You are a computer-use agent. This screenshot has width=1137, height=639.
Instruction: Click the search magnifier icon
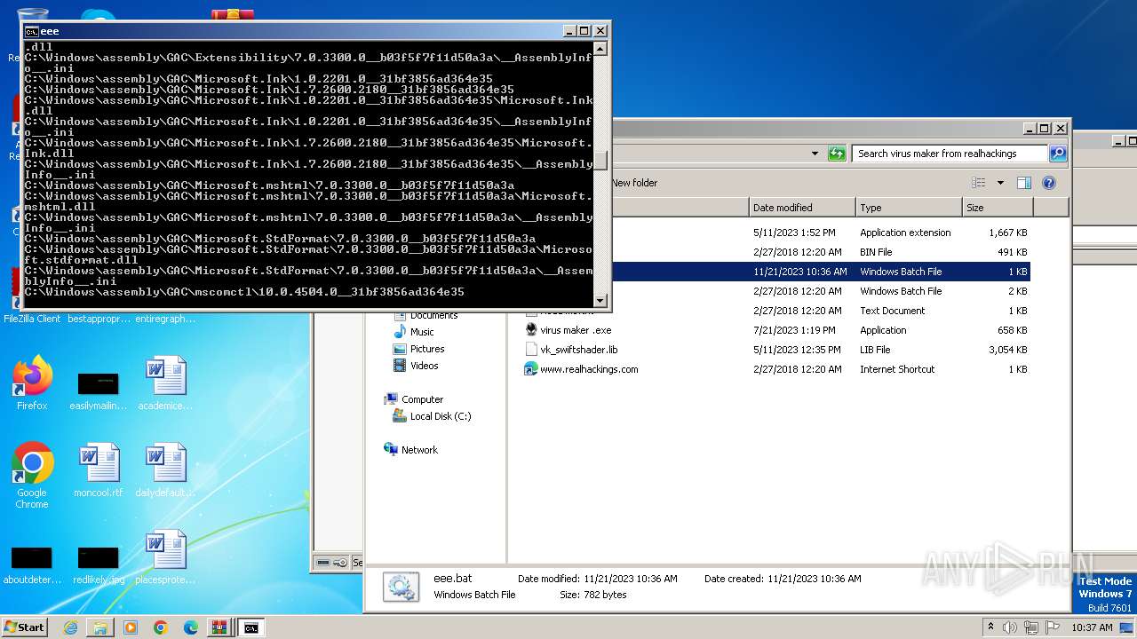point(1057,154)
